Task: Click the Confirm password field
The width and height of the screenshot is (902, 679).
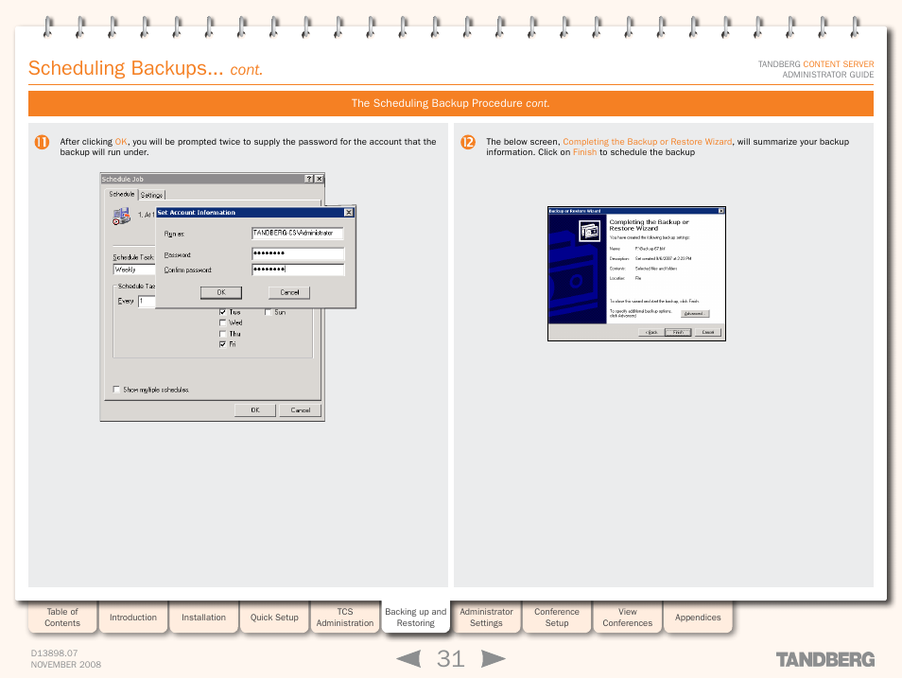Action: pos(298,270)
